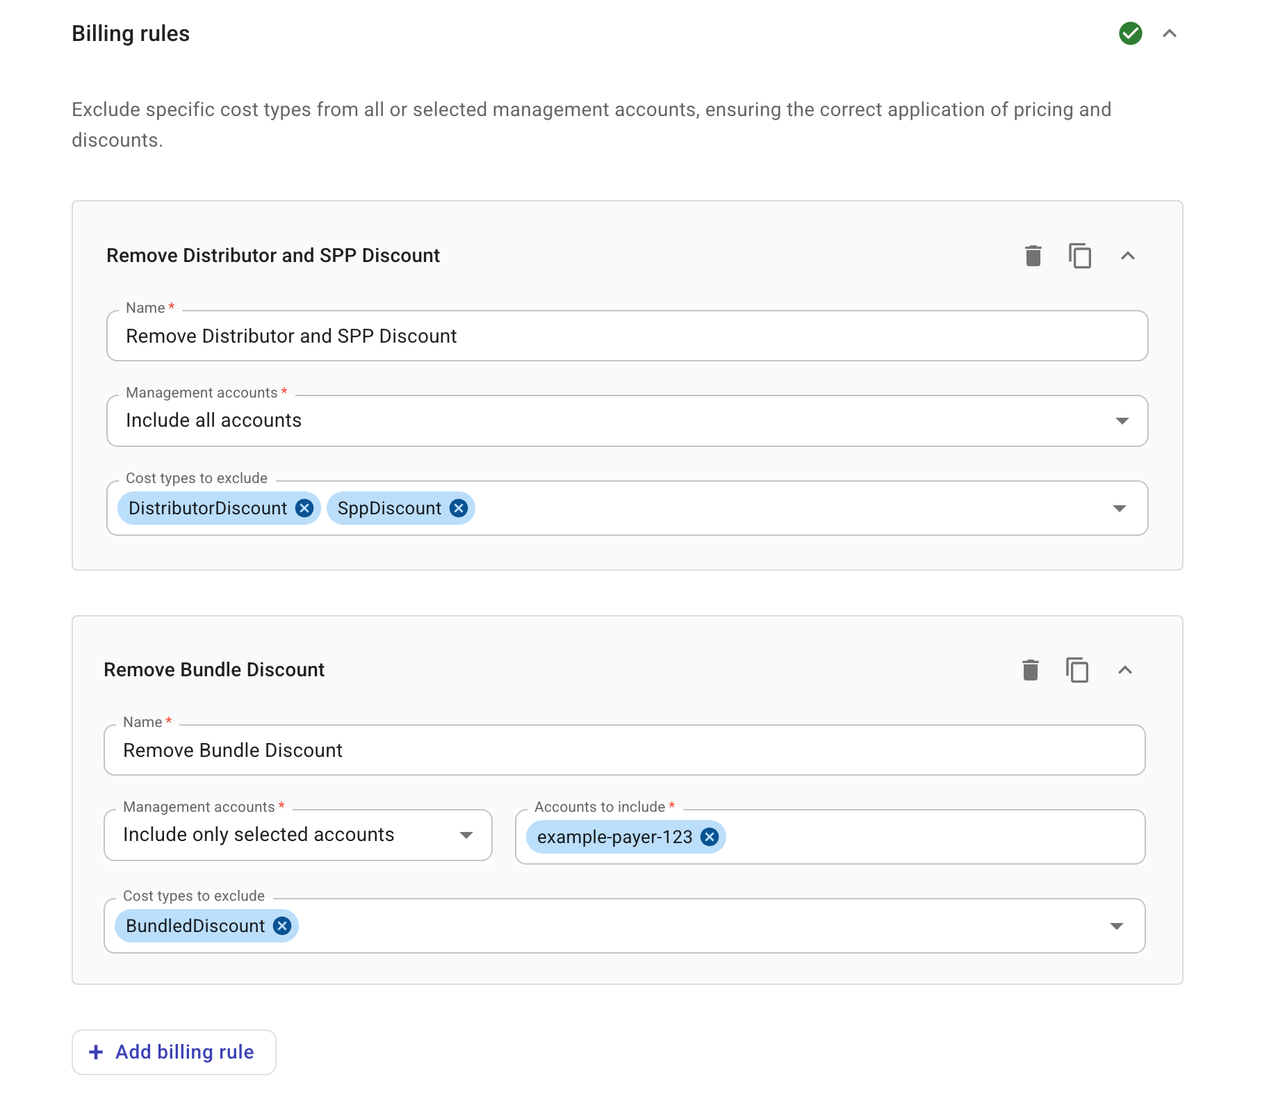This screenshot has height=1094, width=1269.
Task: Open Cost types dropdown in the first billing rule
Action: 1120,508
